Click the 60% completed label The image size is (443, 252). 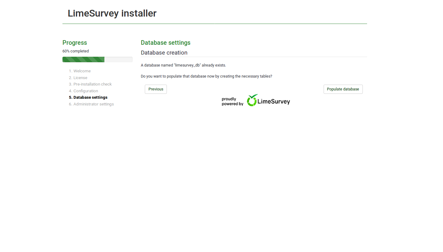76,51
